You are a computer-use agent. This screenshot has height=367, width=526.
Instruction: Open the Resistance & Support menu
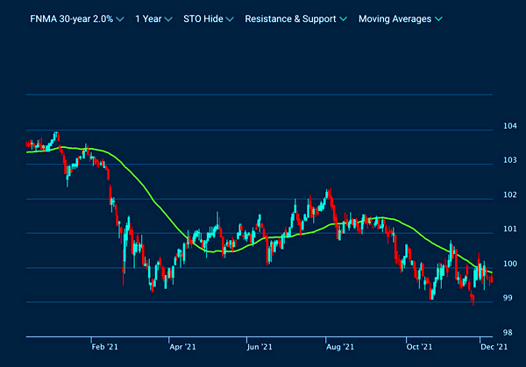(290, 18)
